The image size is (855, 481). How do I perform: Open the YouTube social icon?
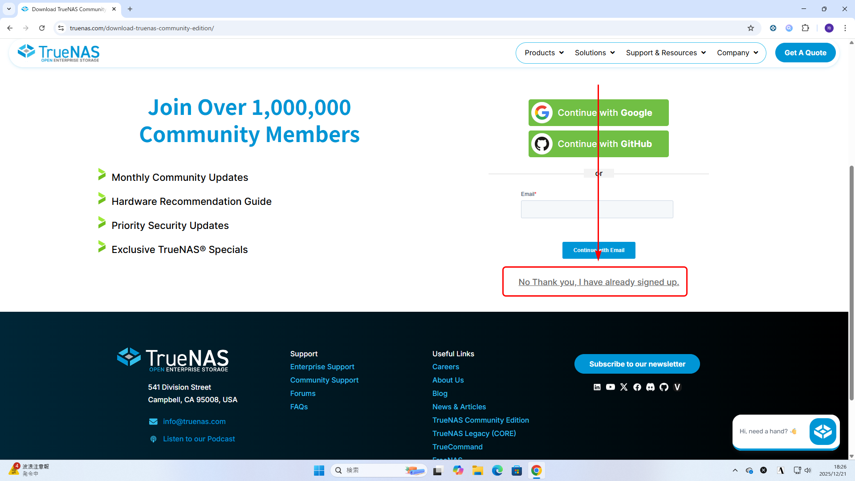(x=611, y=387)
